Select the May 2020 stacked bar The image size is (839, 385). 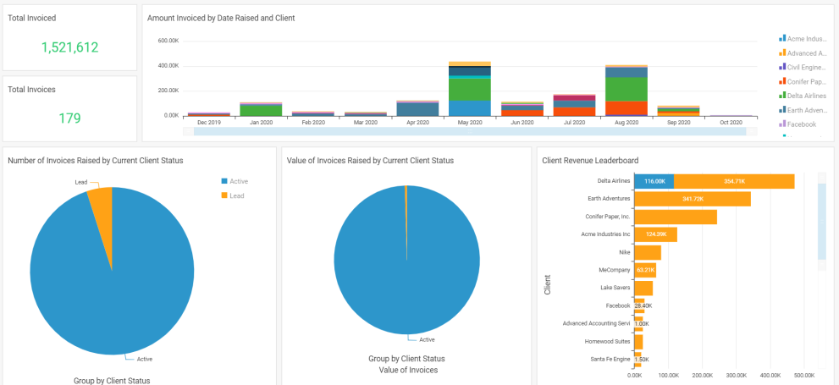pos(470,89)
